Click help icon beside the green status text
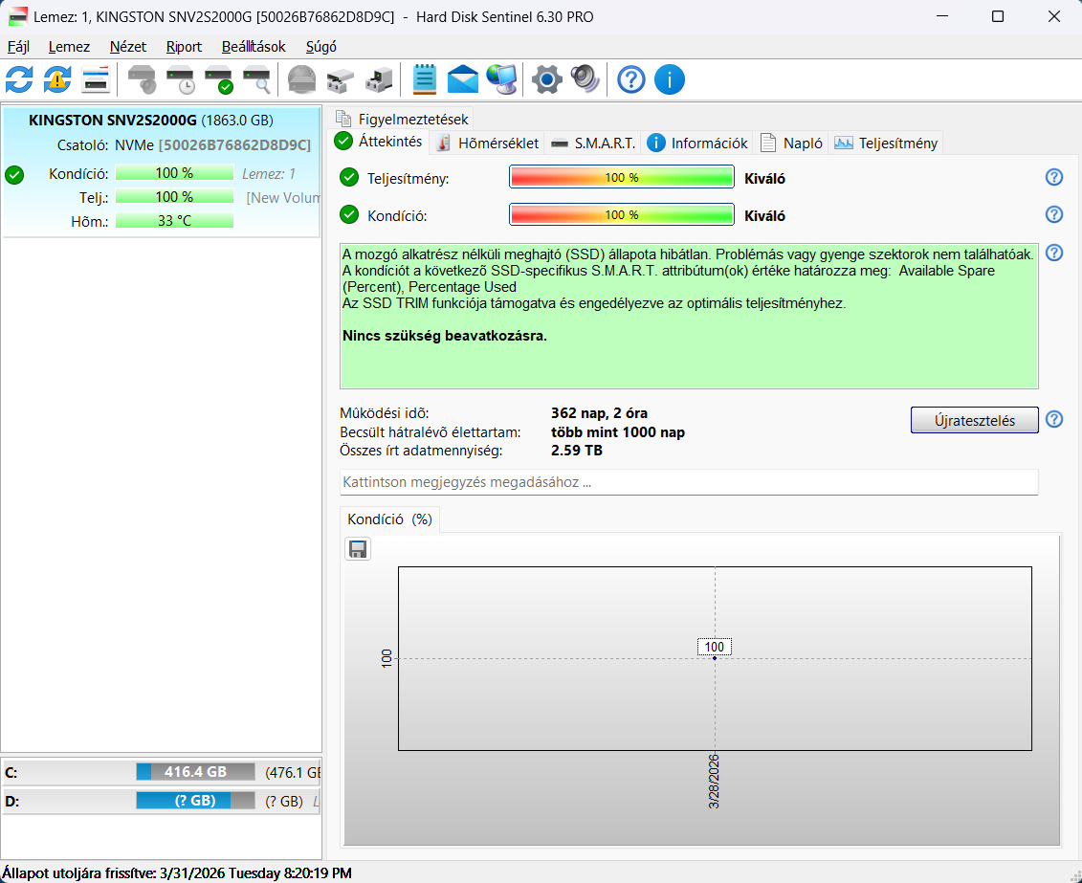The width and height of the screenshot is (1082, 883). 1053,253
